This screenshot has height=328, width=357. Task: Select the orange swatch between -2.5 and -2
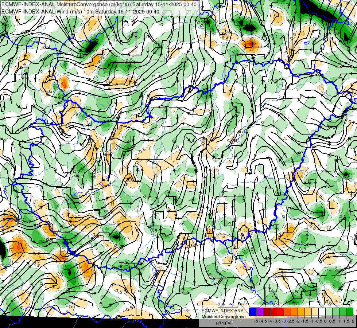pos(294,312)
